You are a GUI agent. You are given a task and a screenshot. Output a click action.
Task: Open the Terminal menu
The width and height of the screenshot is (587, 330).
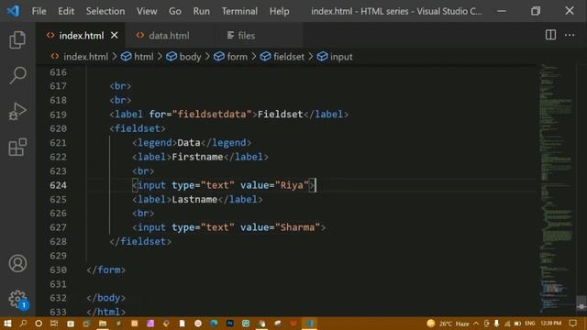(239, 11)
